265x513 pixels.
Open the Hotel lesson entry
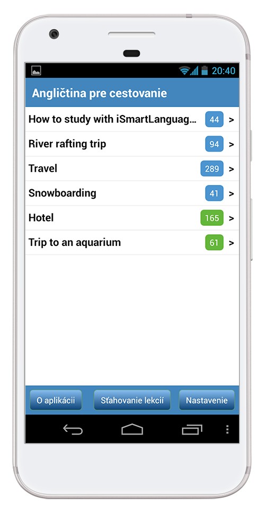(x=132, y=218)
